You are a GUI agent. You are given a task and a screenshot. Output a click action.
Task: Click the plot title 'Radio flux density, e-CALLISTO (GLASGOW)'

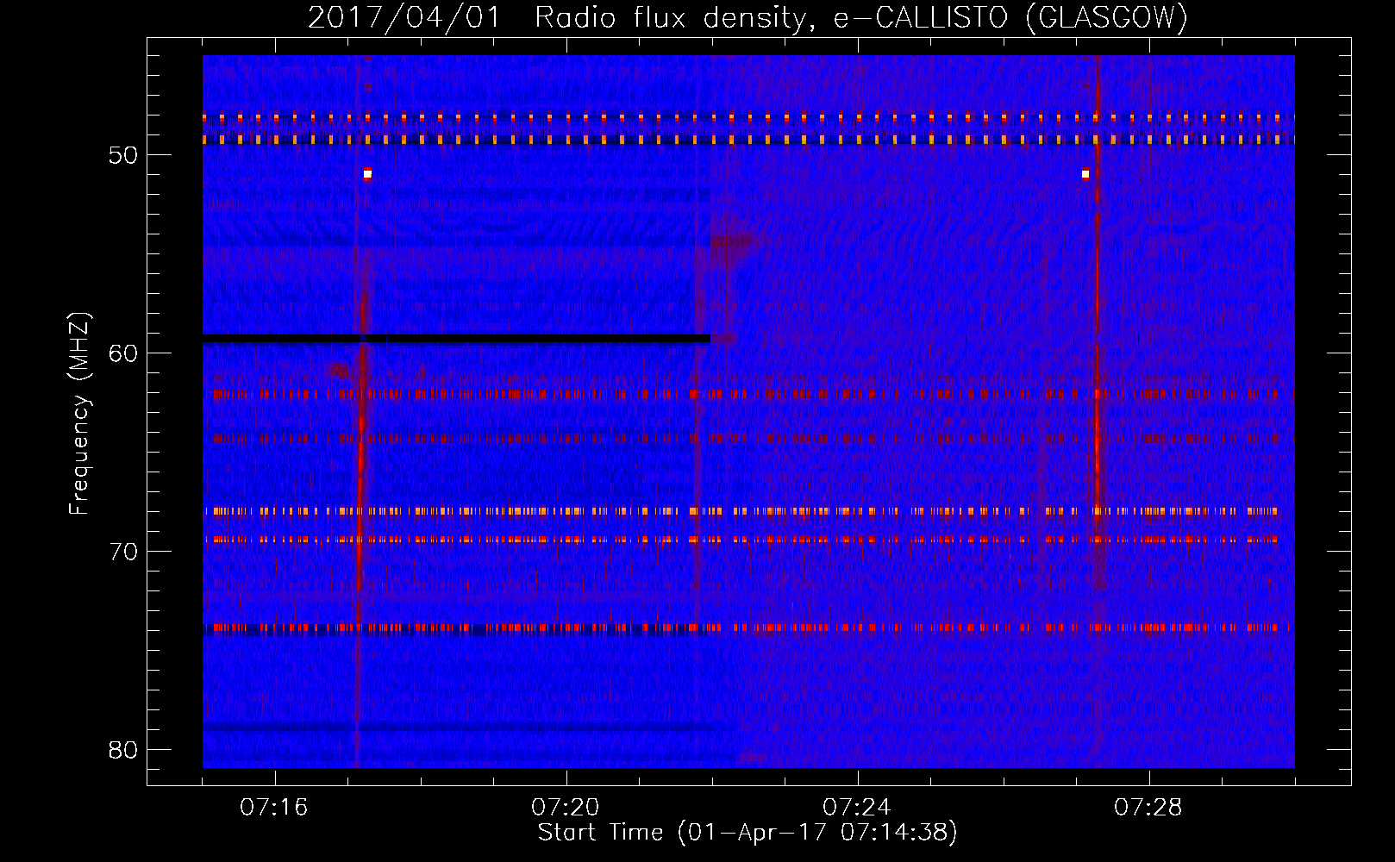pos(860,17)
